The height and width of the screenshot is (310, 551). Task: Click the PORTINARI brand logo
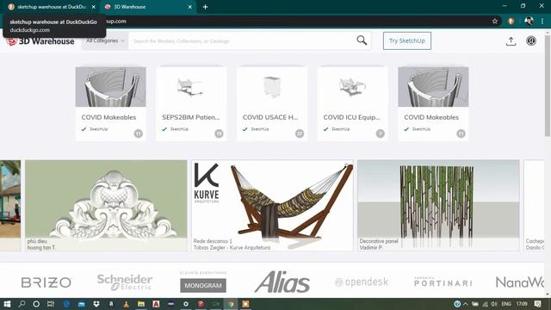point(443,282)
